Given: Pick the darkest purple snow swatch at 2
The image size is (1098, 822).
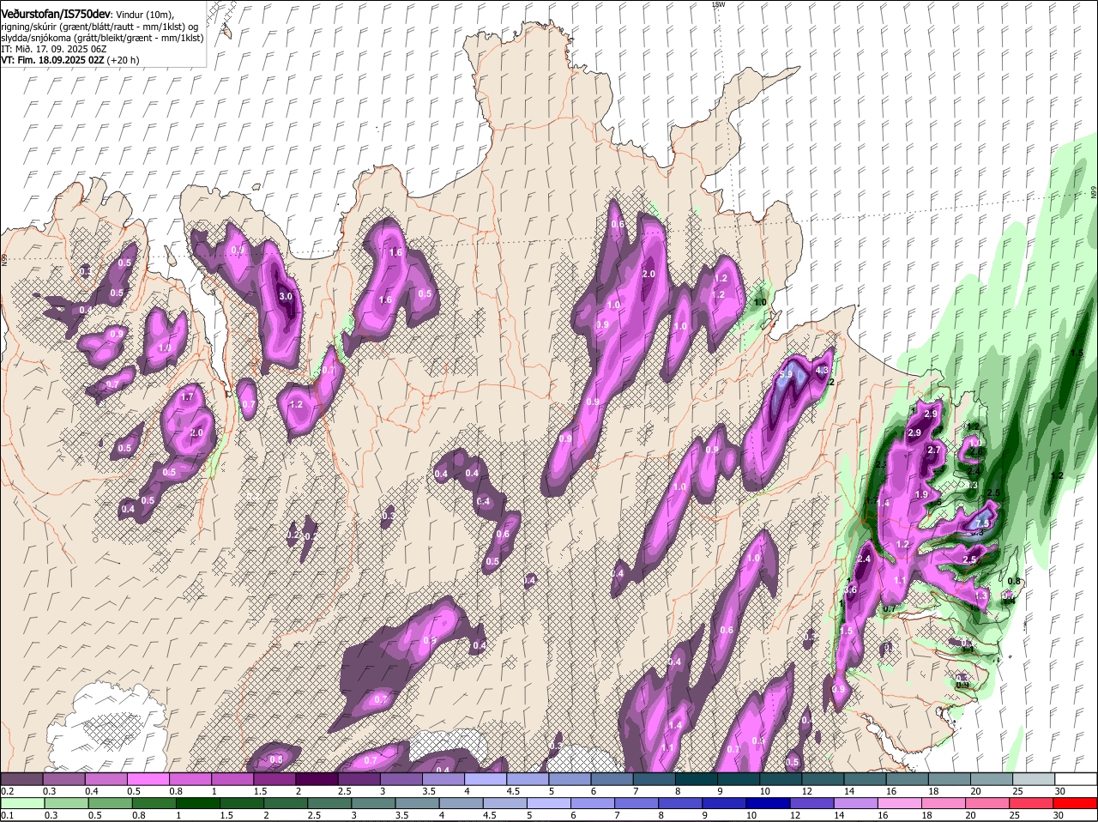Looking at the screenshot, I should click(x=316, y=779).
